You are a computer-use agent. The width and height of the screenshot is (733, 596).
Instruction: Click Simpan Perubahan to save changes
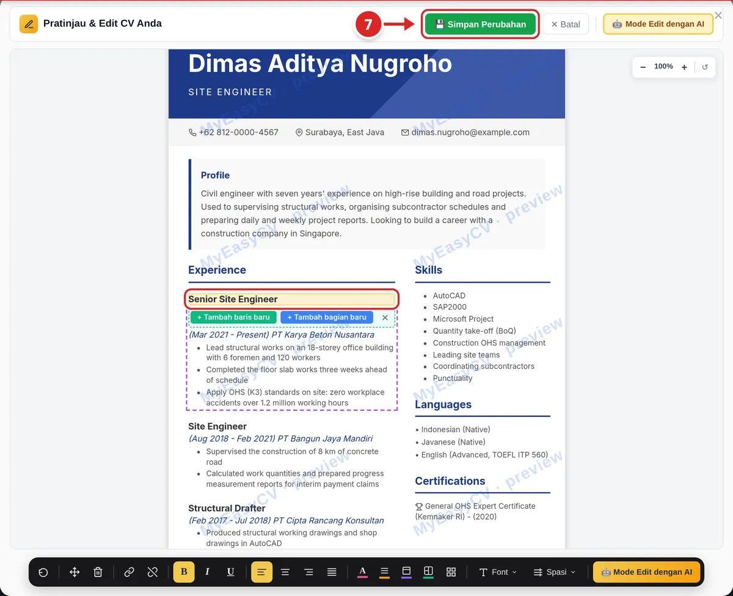480,24
